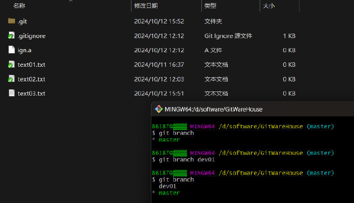Click date 2024/10/12 15:52 of .git
Image resolution: width=354 pixels, height=203 pixels.
(159, 21)
